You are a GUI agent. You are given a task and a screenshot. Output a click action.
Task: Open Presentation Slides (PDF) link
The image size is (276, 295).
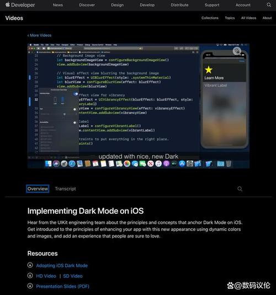tap(62, 286)
